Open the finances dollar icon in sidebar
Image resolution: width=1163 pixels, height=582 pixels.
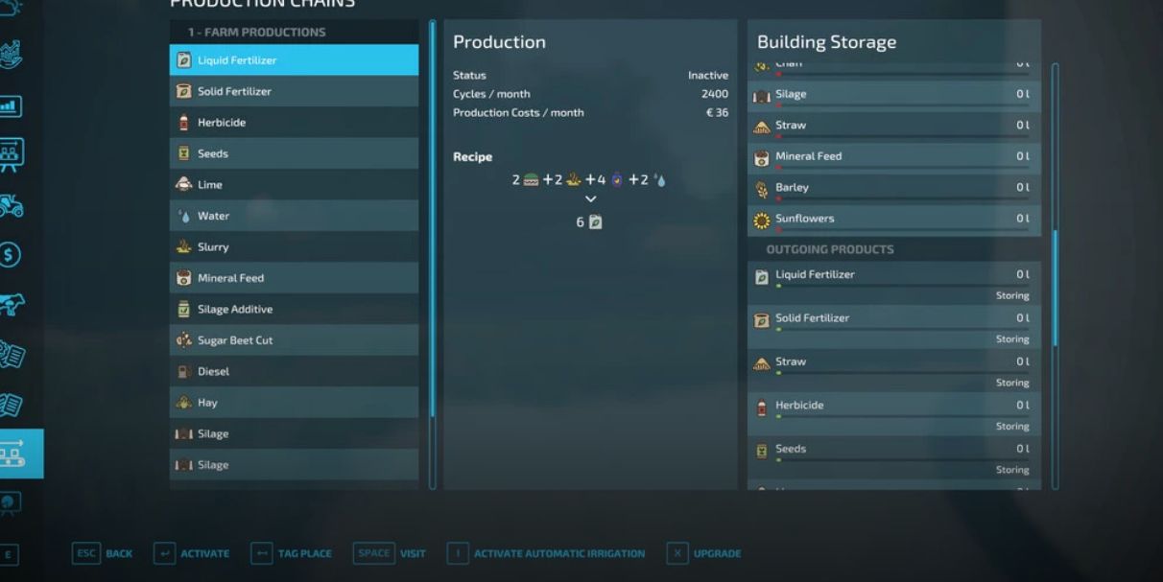click(x=12, y=254)
